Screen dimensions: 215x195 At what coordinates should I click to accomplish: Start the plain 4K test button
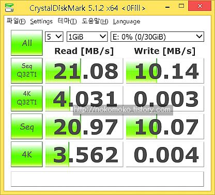click(x=27, y=154)
